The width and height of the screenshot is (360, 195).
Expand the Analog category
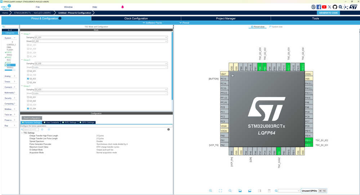pos(10,76)
